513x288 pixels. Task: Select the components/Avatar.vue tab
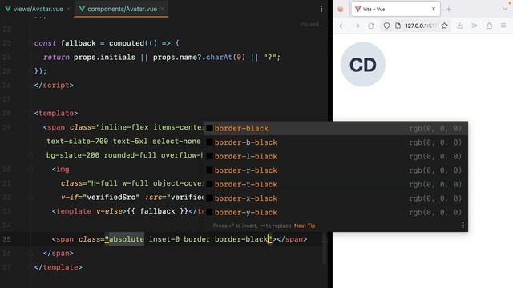119,9
